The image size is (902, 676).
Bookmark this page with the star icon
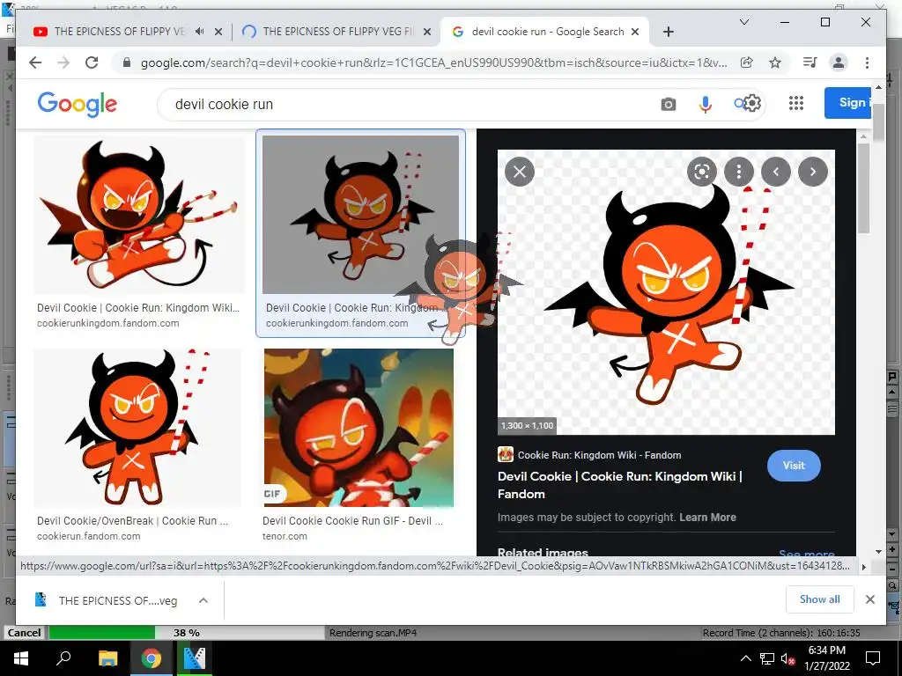(775, 62)
